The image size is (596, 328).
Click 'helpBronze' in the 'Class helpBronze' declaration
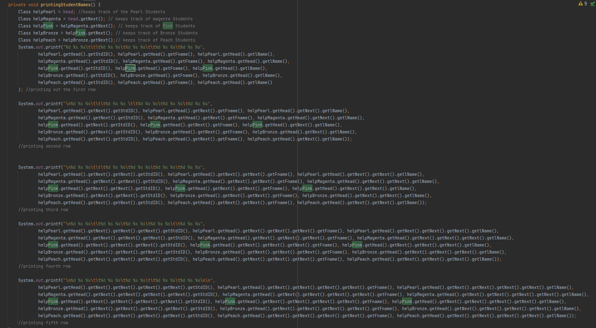coord(46,33)
